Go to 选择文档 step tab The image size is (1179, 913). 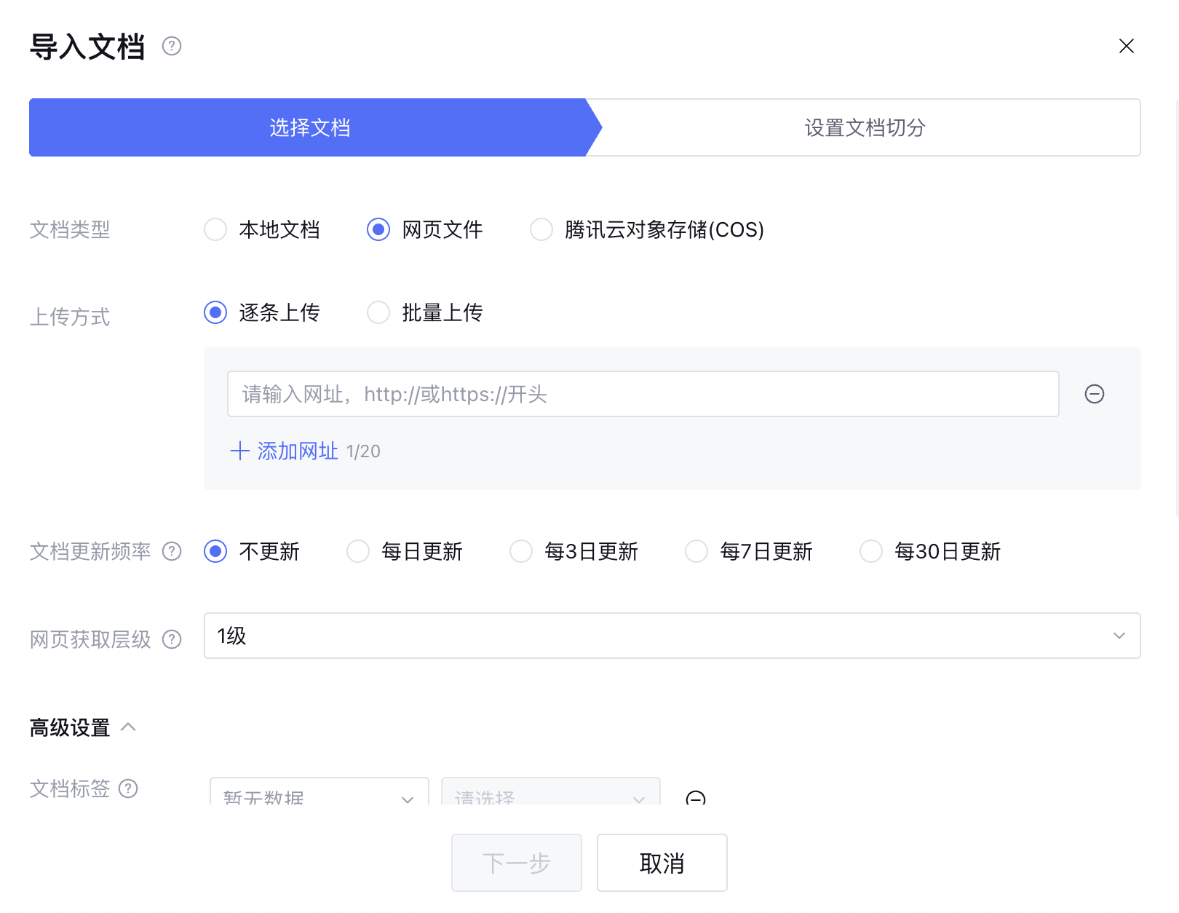pos(309,128)
